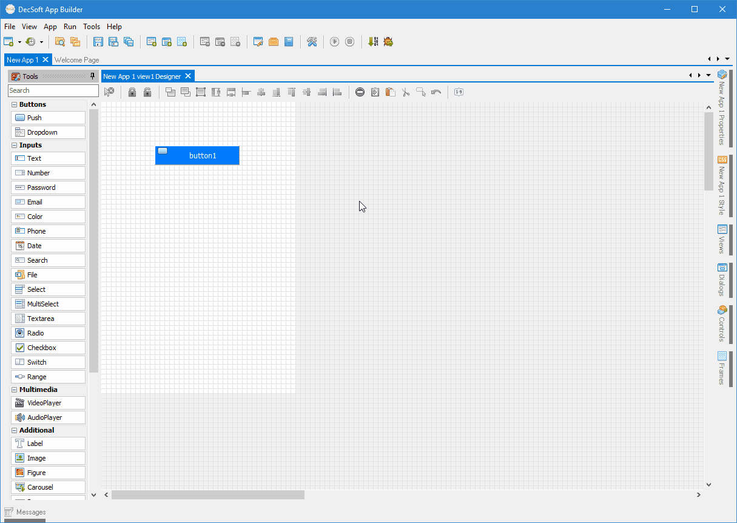Click the Build app binary arrow icon

(373, 42)
